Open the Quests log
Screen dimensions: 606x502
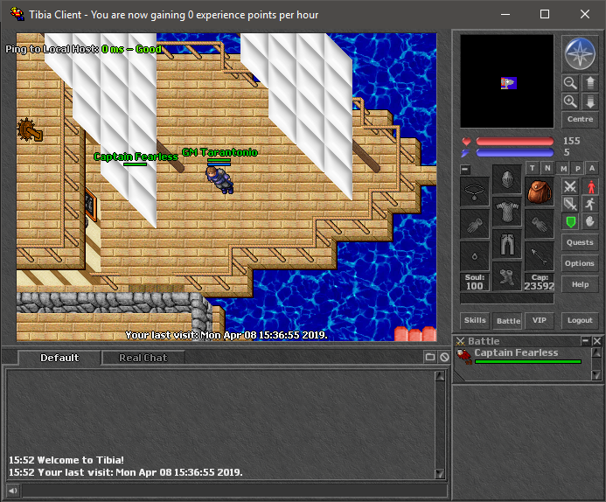pos(580,242)
